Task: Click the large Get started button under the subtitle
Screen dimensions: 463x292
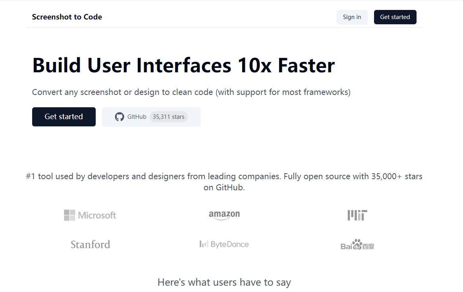Action: coord(64,117)
